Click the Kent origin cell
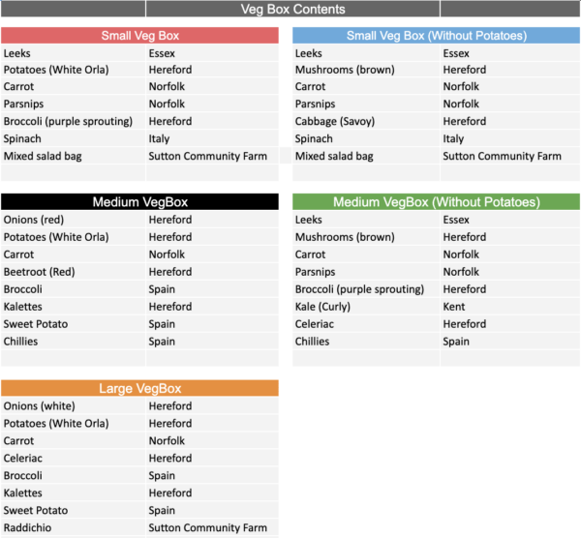The image size is (581, 538). coord(455,307)
